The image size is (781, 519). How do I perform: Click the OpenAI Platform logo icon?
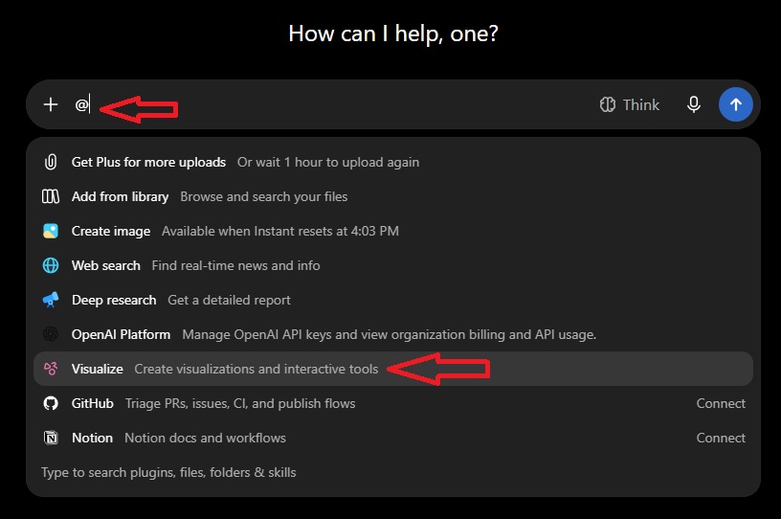(51, 334)
